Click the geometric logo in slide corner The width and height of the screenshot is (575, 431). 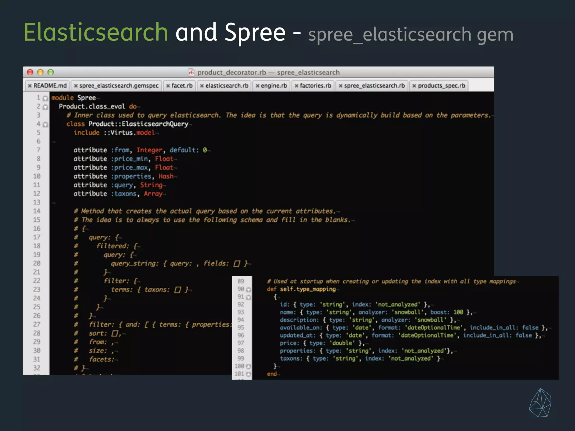[540, 403]
